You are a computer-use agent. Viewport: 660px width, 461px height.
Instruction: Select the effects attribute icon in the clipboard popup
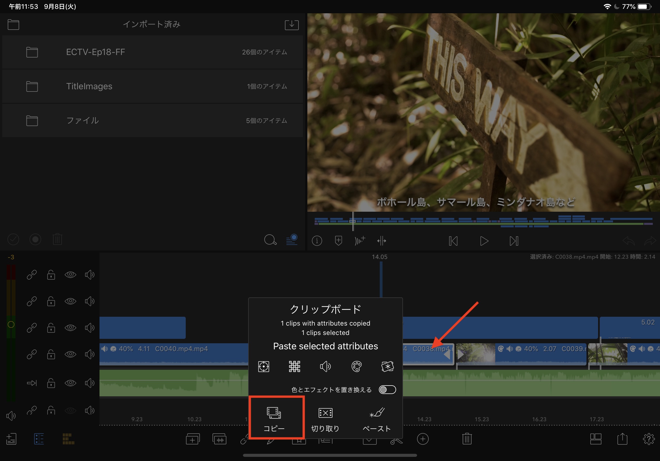coord(387,366)
